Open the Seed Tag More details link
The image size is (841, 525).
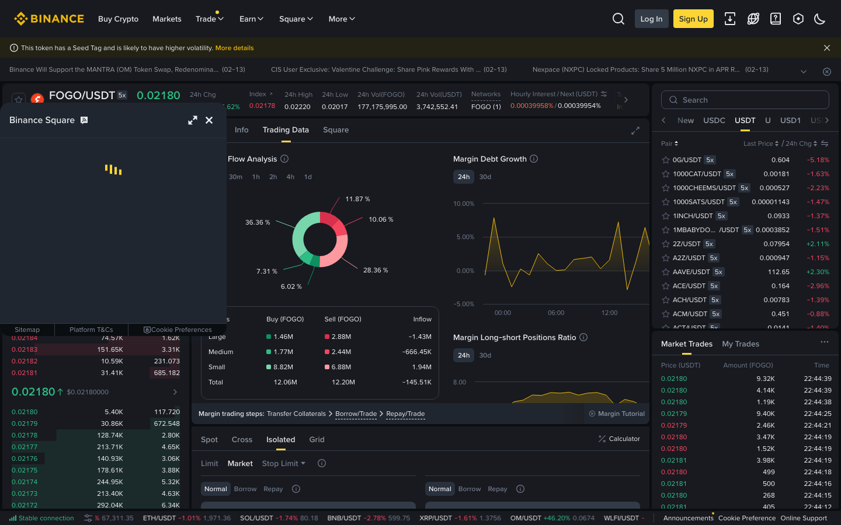pyautogui.click(x=234, y=48)
